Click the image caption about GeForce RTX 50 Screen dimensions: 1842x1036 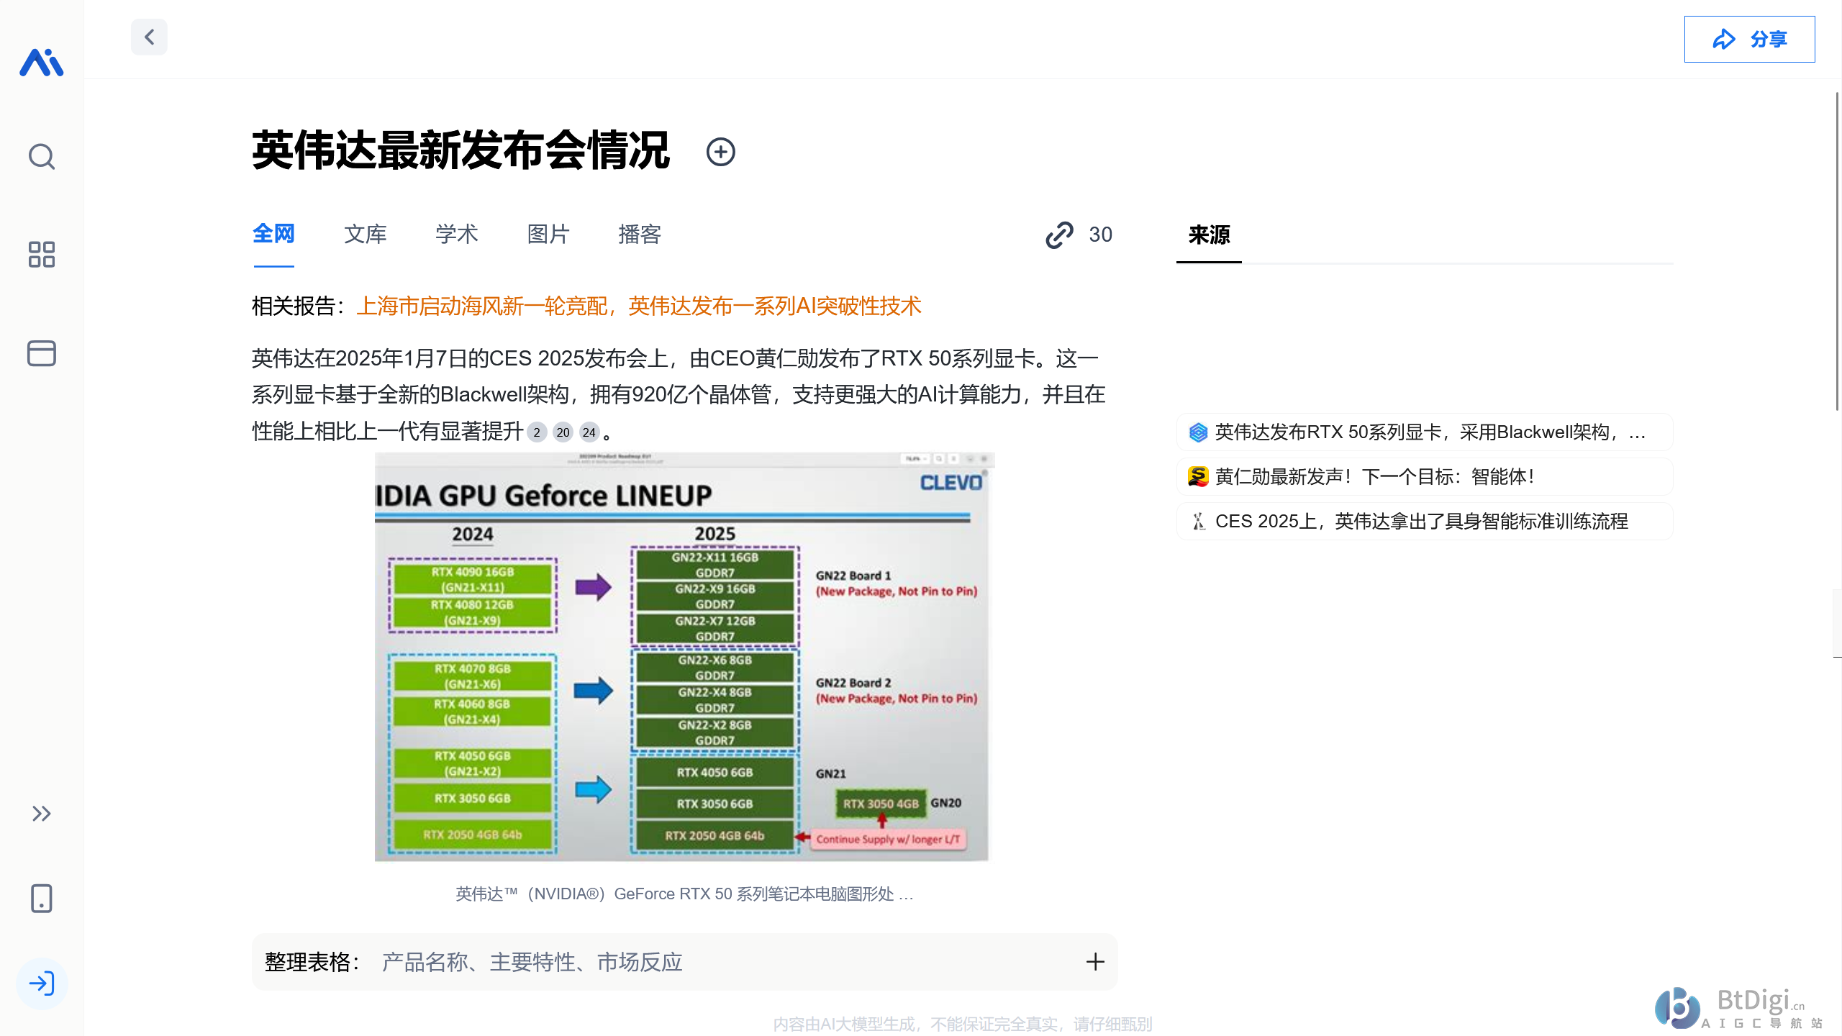pos(684,894)
